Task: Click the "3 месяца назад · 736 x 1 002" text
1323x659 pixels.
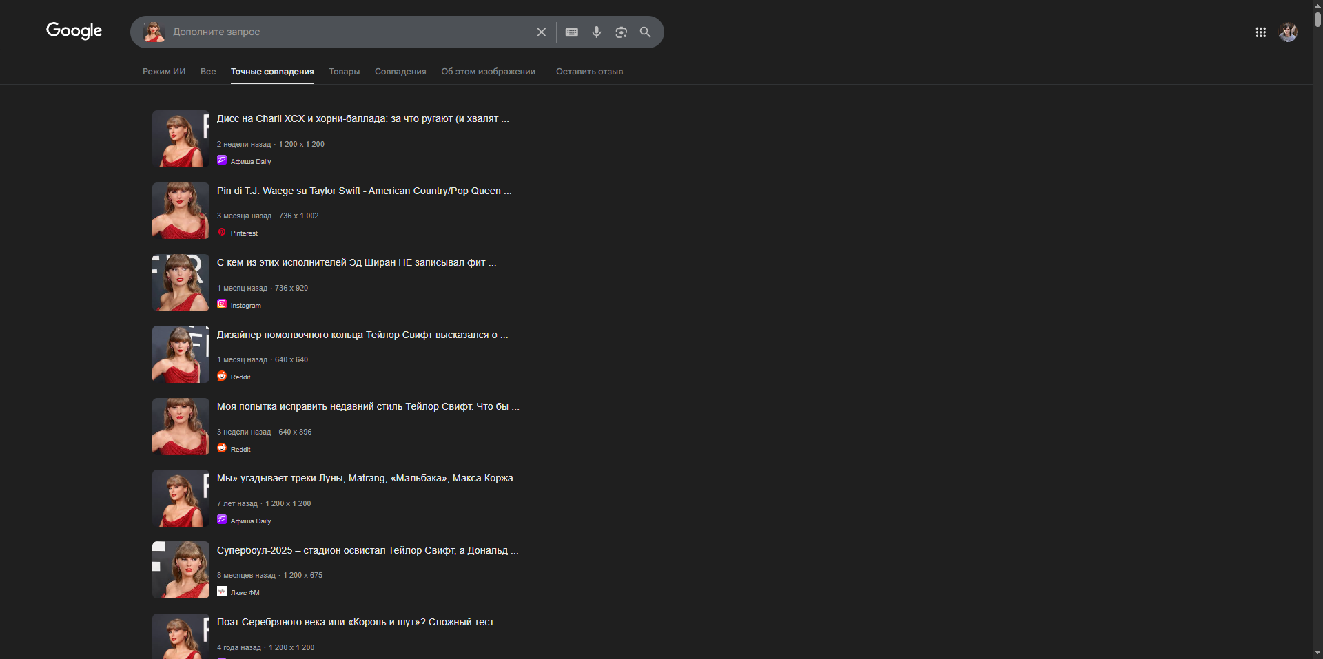Action: point(268,216)
